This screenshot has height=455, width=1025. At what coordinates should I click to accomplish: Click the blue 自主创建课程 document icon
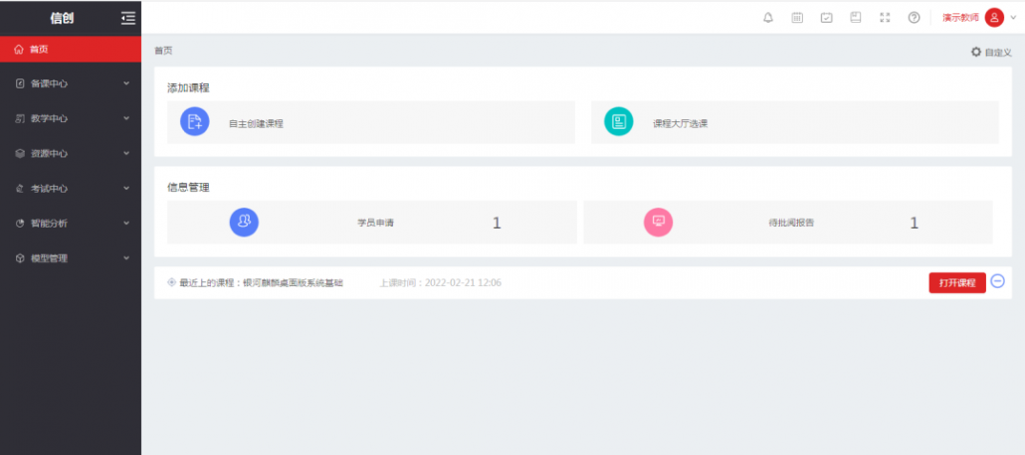(x=195, y=122)
